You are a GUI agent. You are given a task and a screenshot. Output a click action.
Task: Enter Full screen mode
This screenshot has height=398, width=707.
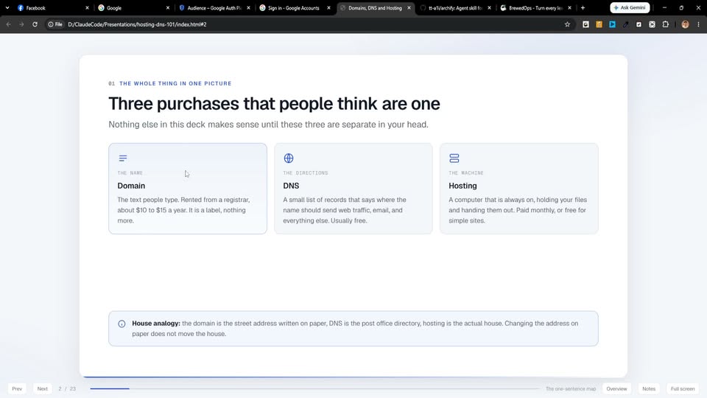tap(683, 388)
